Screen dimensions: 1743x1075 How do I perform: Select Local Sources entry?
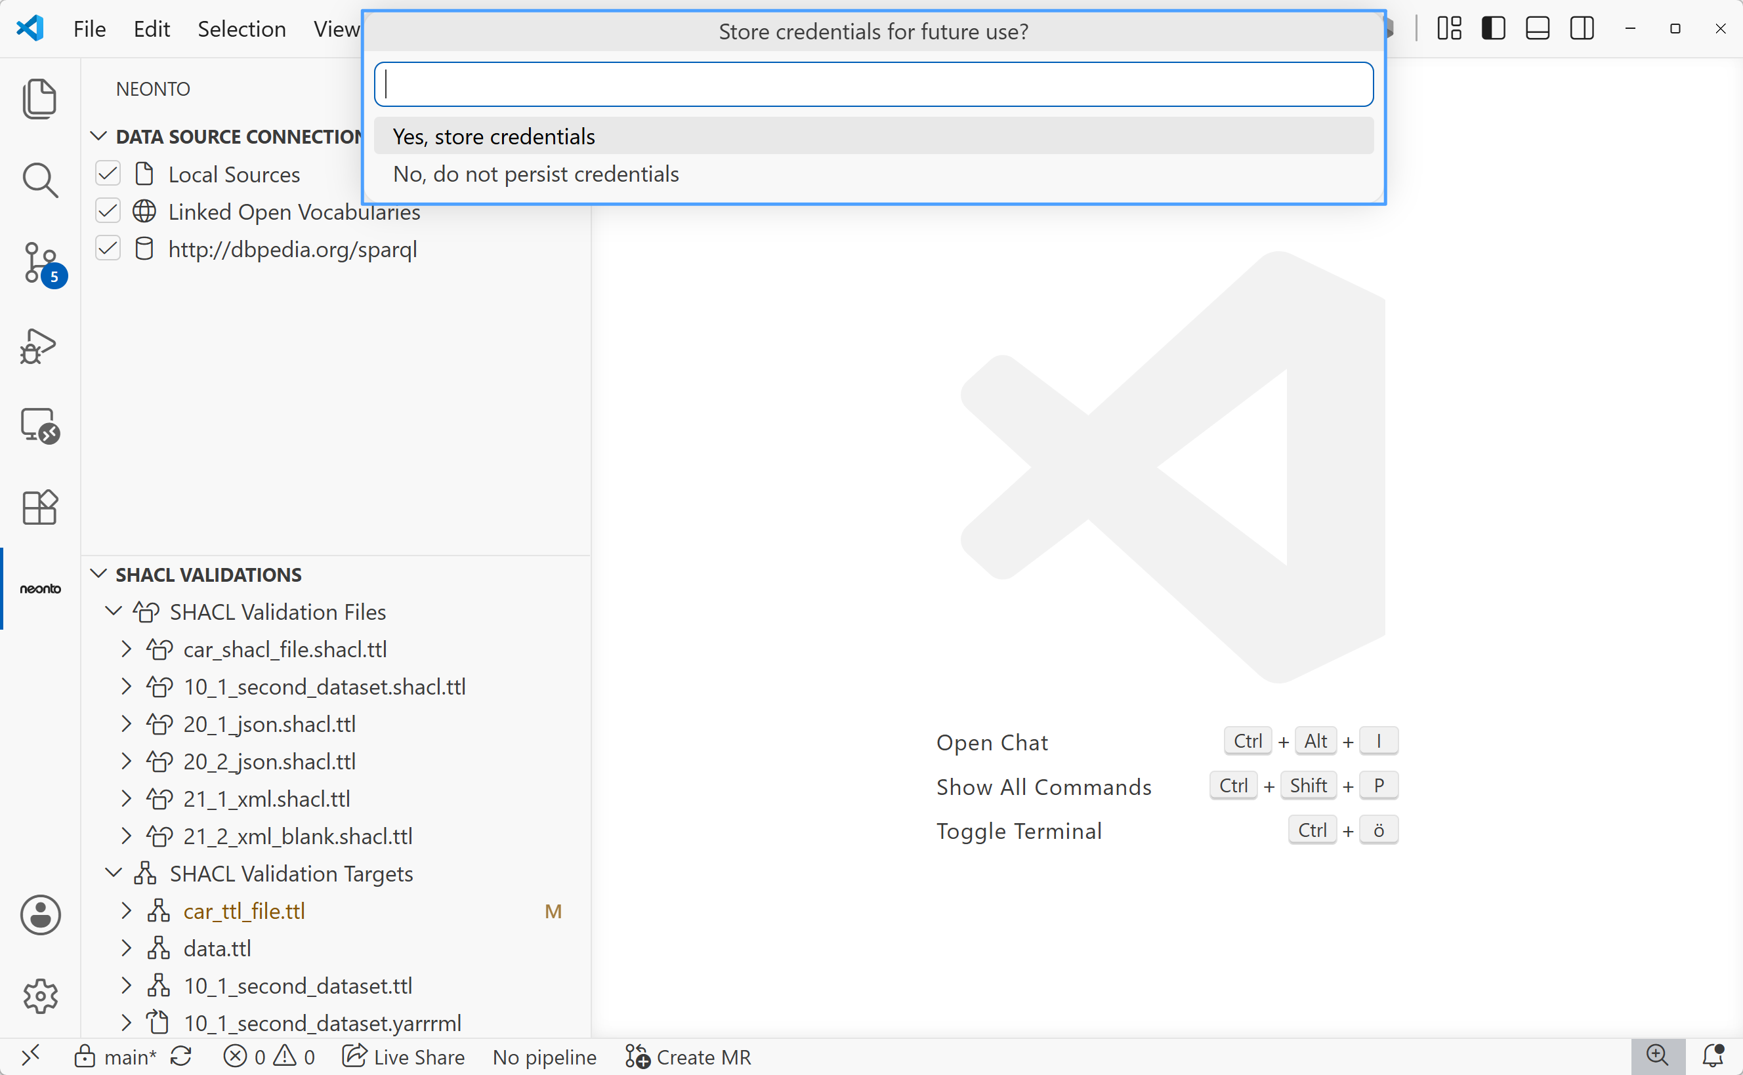234,174
